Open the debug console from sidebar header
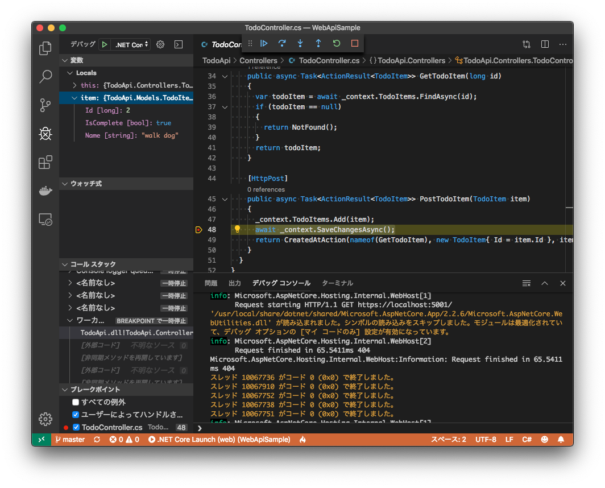Image resolution: width=605 pixels, height=488 pixels. click(x=179, y=45)
